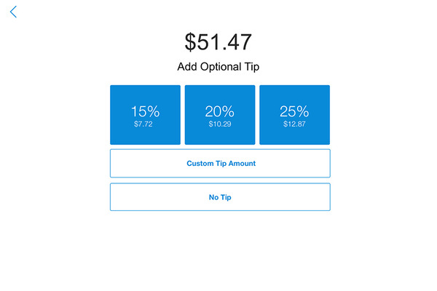This screenshot has height=291, width=437.
Task: Tap the $10.29 tip amount label
Action: [220, 124]
